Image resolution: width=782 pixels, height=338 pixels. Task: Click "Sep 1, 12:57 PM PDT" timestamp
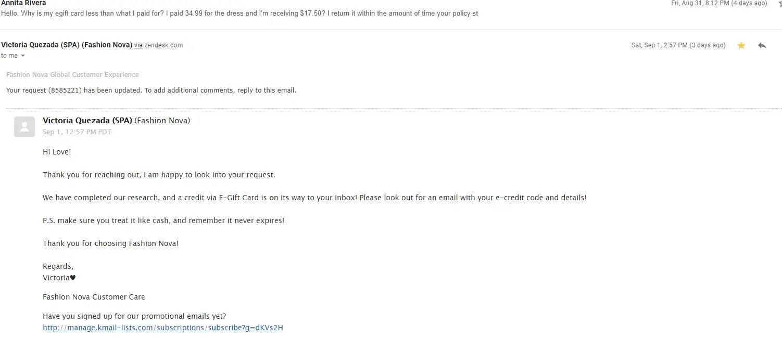77,132
